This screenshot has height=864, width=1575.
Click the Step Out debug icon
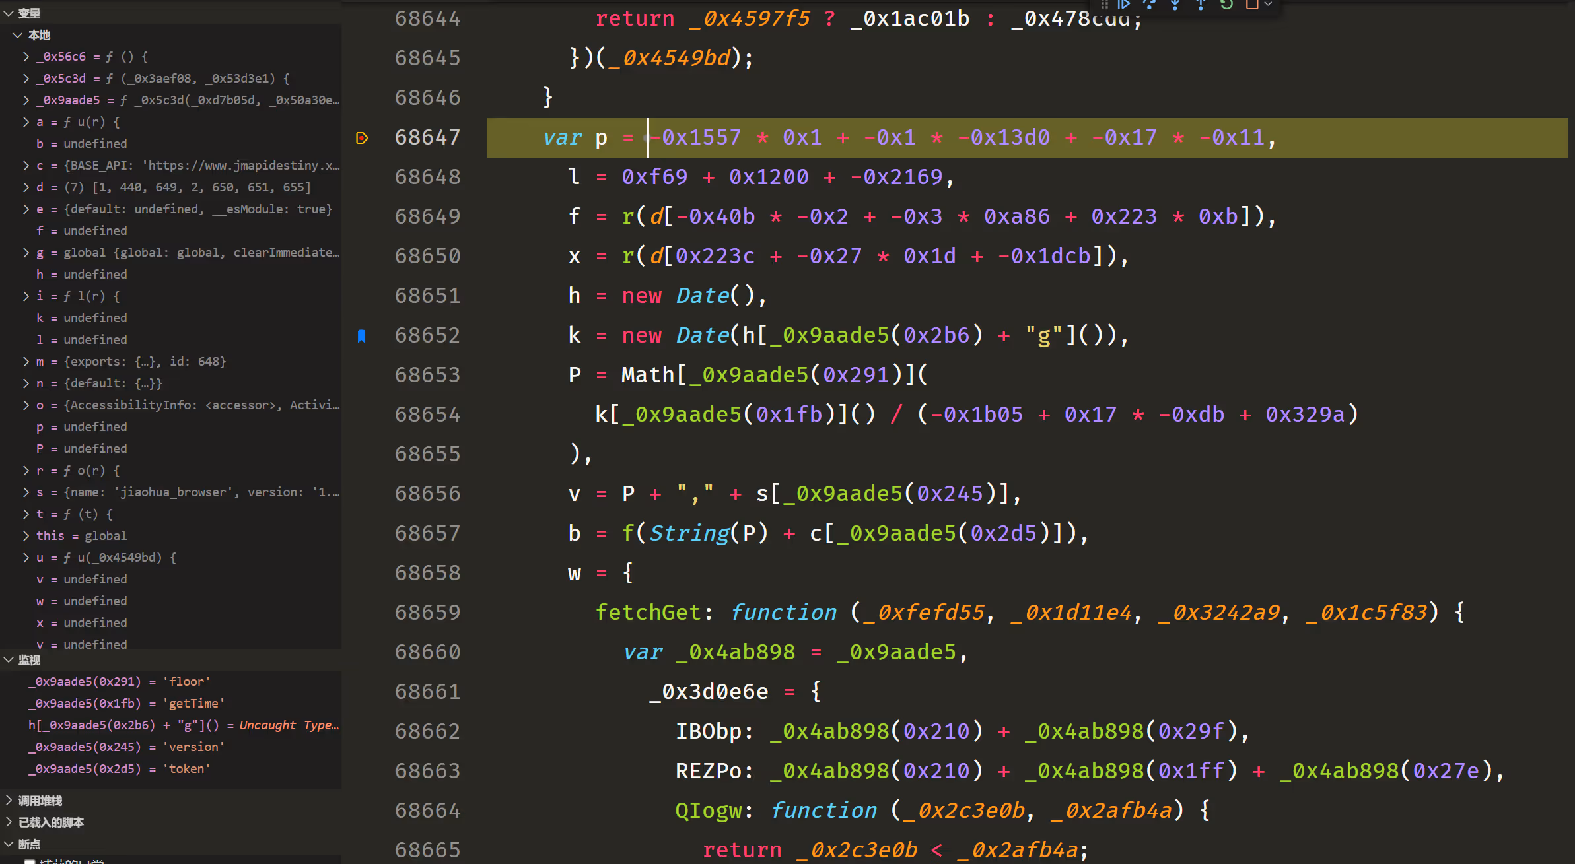click(x=1201, y=4)
